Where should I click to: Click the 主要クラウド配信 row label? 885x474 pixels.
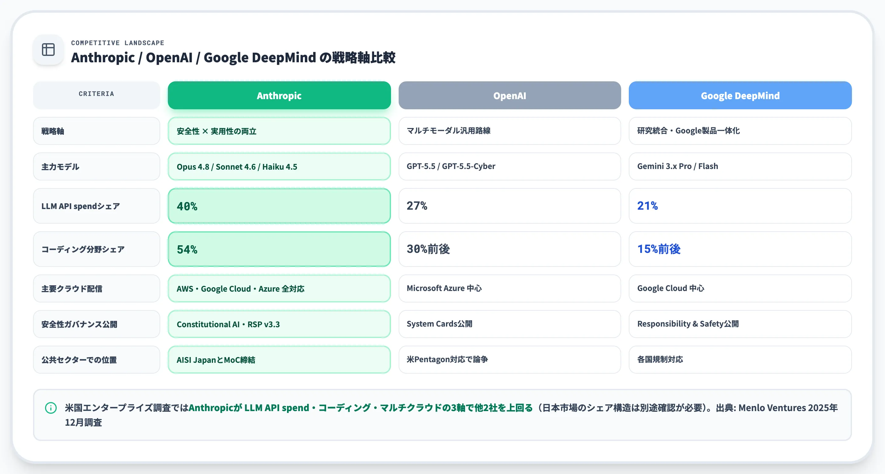pos(97,289)
